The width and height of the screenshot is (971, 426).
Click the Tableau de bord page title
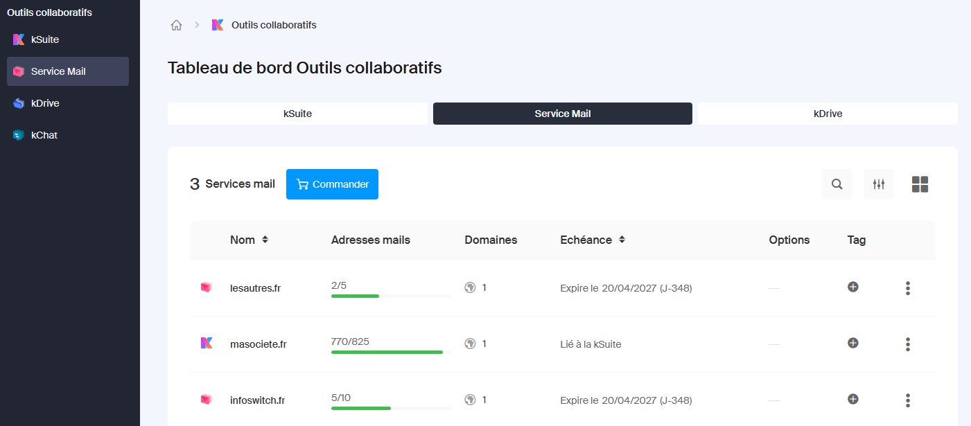click(x=305, y=68)
